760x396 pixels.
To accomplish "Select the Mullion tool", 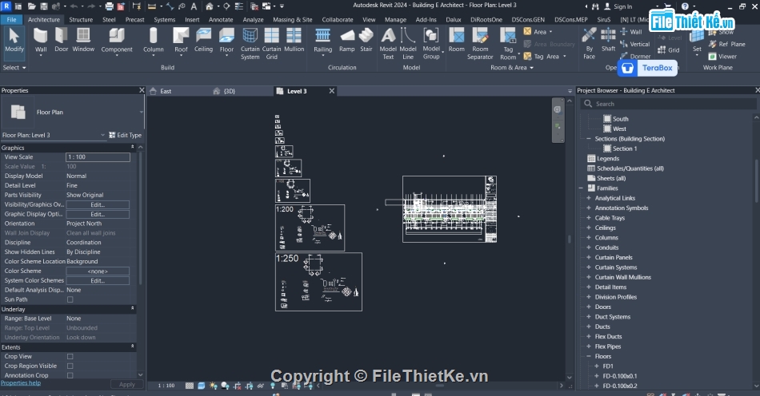I will [294, 40].
